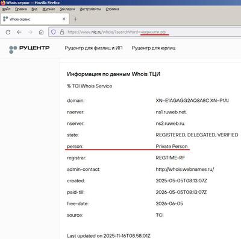Select the Whois сервис browser tab
The height and width of the screenshot is (239, 241).
pos(34,19)
